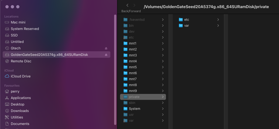Click the window path title text
Screen dimensions: 279x129
[x=206, y=7]
